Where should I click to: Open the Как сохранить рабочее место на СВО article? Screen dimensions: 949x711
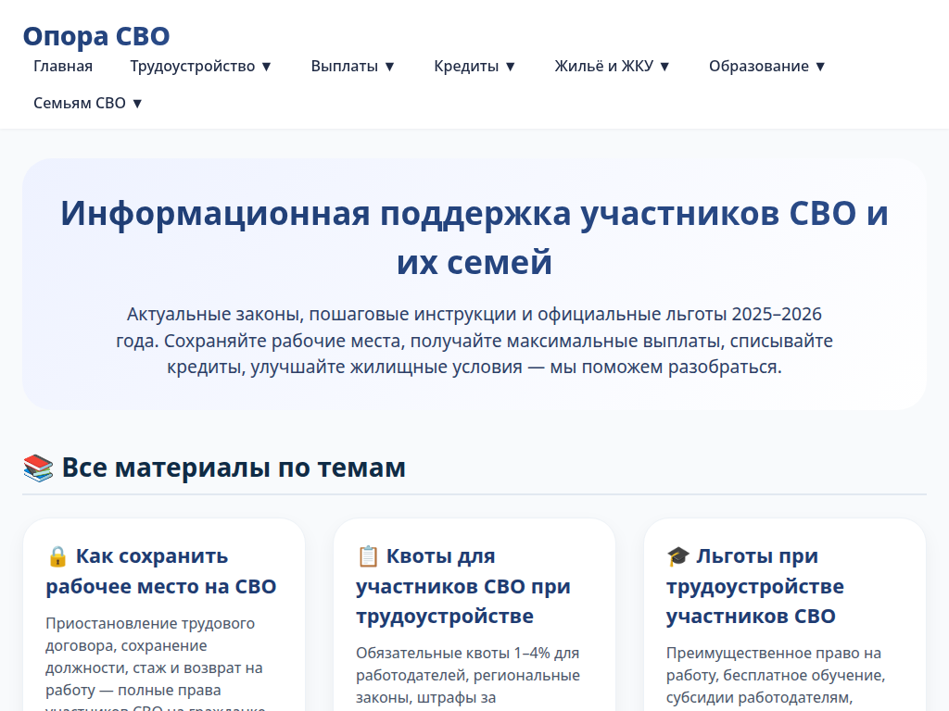point(161,570)
